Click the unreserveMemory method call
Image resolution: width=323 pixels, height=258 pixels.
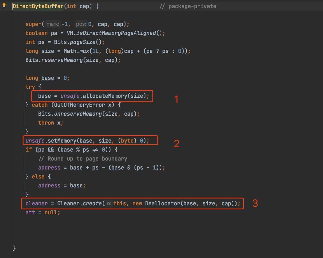tap(78, 114)
